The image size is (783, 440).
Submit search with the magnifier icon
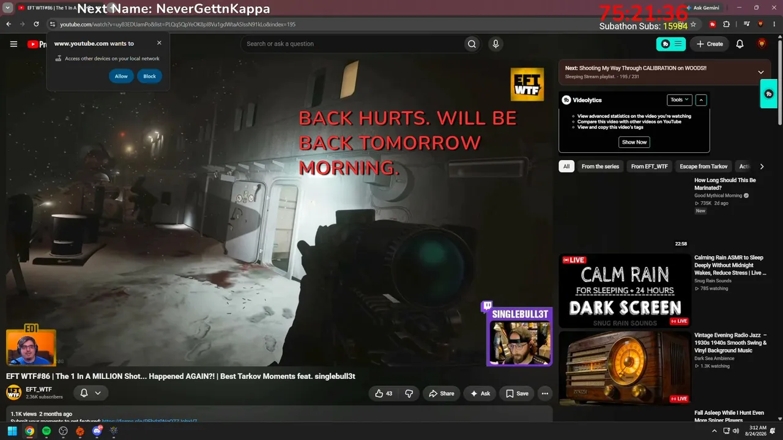pyautogui.click(x=472, y=44)
